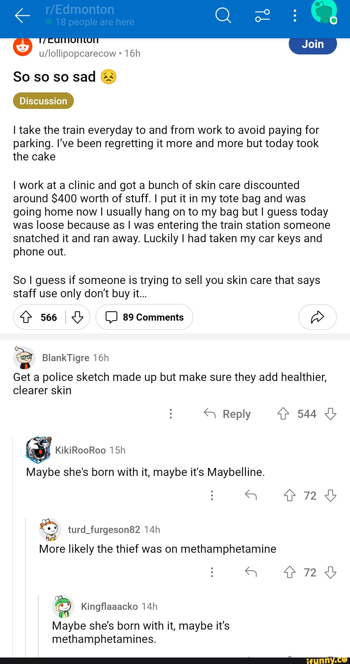The image size is (350, 664).
Task: Select the Discussion flair tag
Action: click(43, 101)
